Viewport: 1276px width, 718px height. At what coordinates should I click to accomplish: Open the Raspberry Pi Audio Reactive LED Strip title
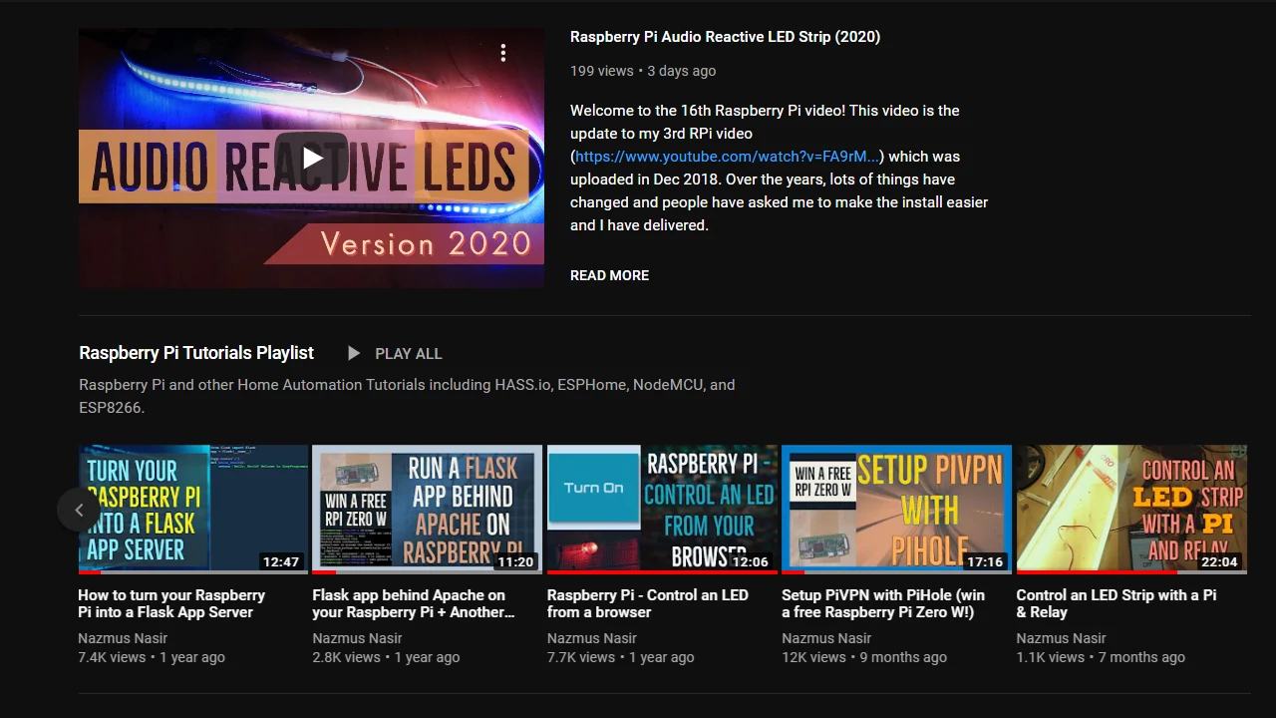pos(725,37)
